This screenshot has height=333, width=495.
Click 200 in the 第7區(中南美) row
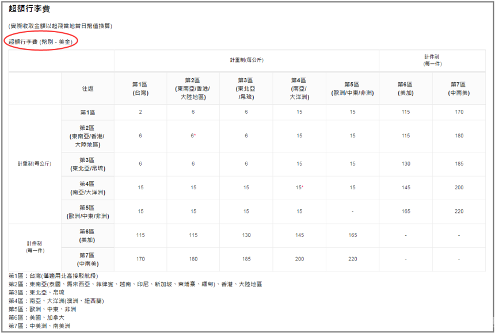(x=299, y=259)
